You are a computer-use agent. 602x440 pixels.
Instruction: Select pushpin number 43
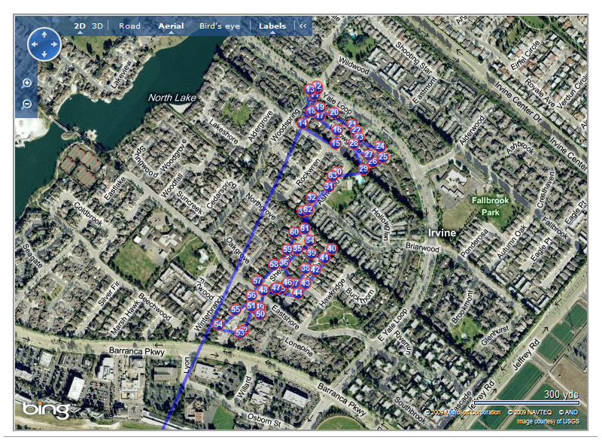pos(306,284)
